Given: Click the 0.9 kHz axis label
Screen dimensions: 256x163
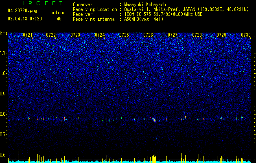Looking at the screenshot, I should pos(4,94).
